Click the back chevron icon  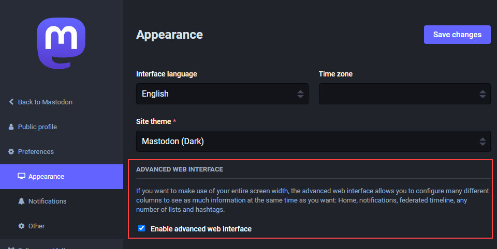[x=11, y=102]
